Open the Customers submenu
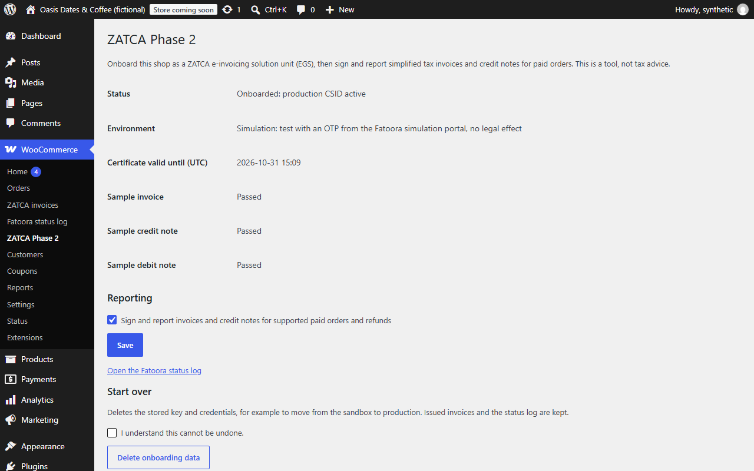Viewport: 754px width, 471px height. click(47, 254)
